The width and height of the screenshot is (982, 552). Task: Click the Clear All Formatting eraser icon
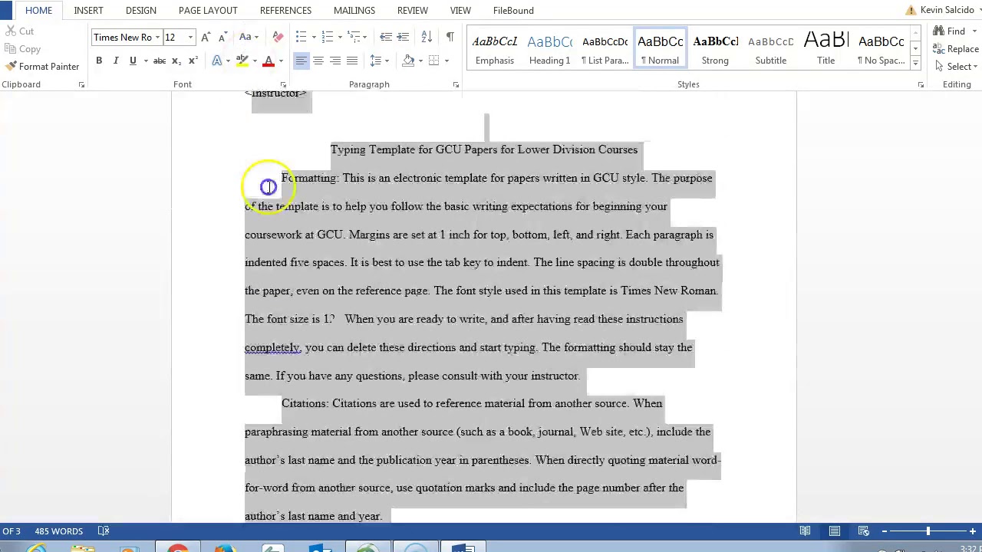point(278,37)
